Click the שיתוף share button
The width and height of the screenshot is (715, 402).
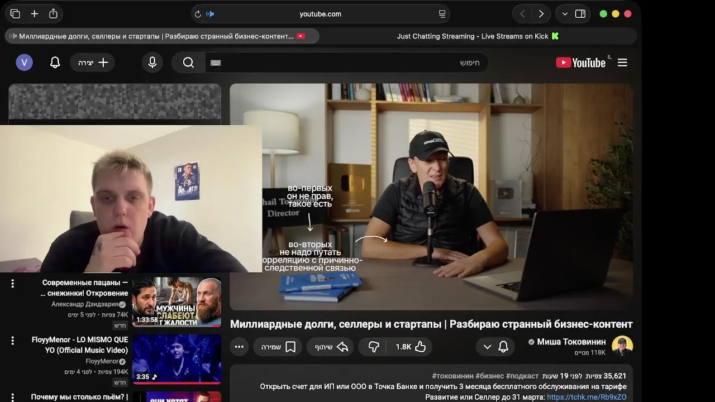tap(330, 347)
